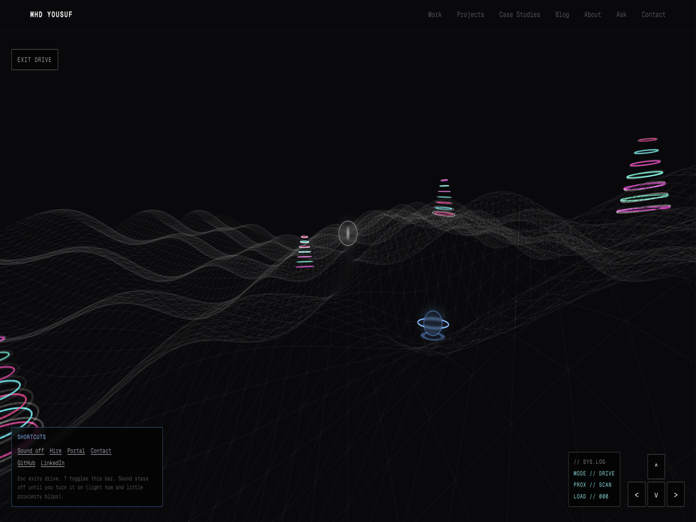The width and height of the screenshot is (696, 522).
Task: Click the blue ringed planet orb
Action: pyautogui.click(x=433, y=324)
